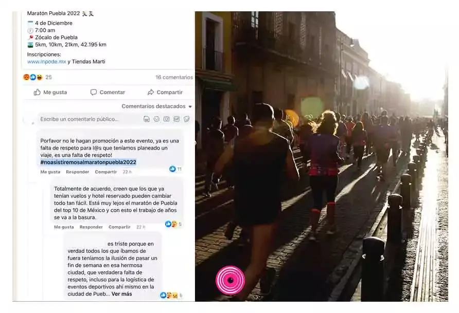Screen dimensions: 459x313
Task: Click the '22 h' timestamp of the first comment
Action: coord(127,172)
